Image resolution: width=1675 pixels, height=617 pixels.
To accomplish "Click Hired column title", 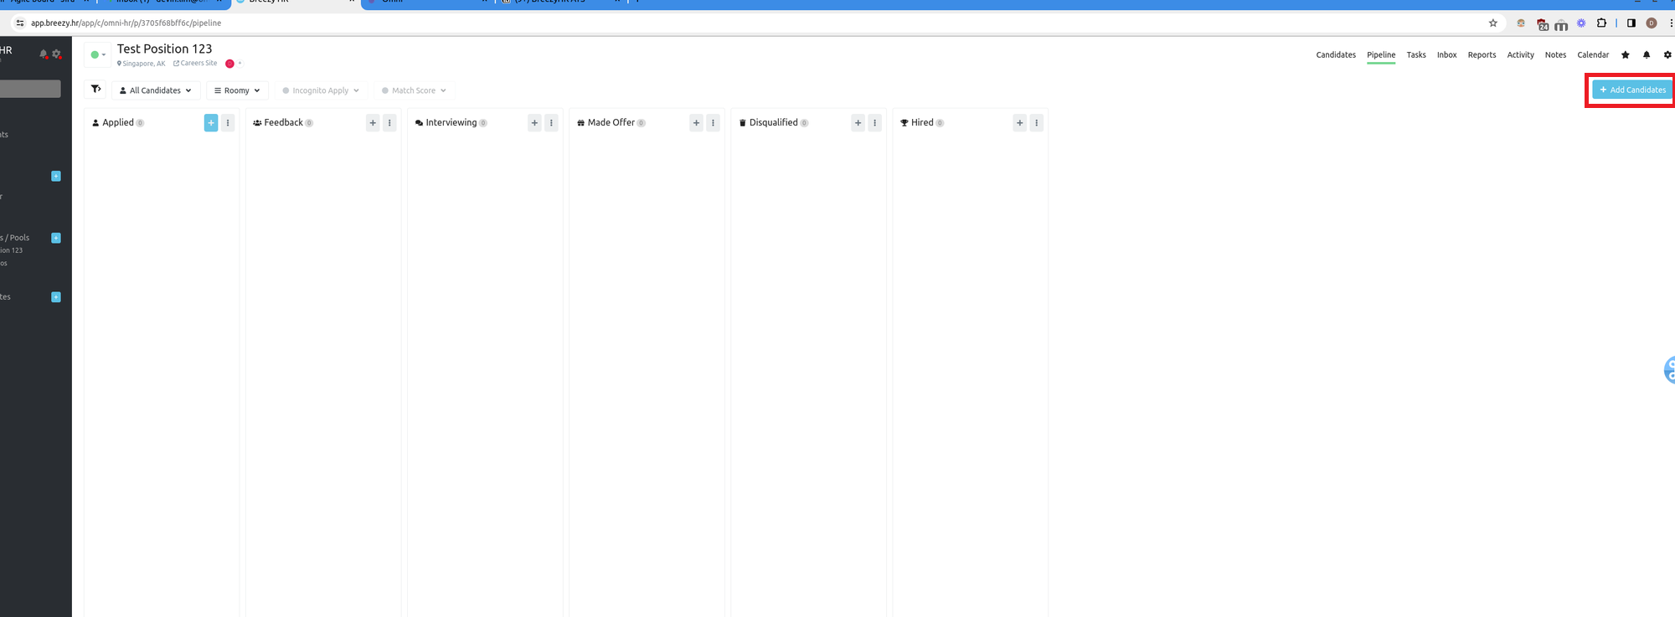I will click(x=922, y=123).
